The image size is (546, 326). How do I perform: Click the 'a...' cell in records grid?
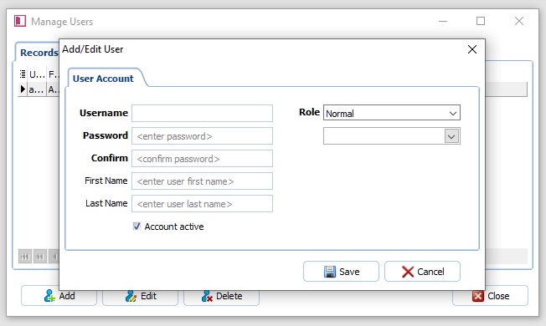coord(36,89)
